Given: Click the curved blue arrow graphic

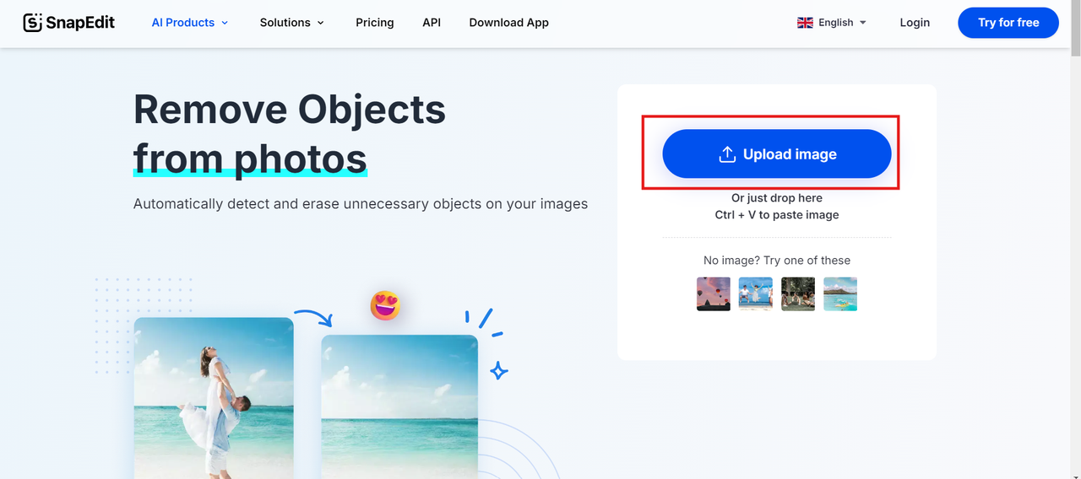Looking at the screenshot, I should tap(313, 317).
